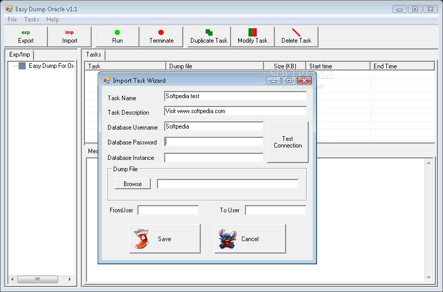Click the Task Name input field
The height and width of the screenshot is (292, 443).
click(235, 96)
